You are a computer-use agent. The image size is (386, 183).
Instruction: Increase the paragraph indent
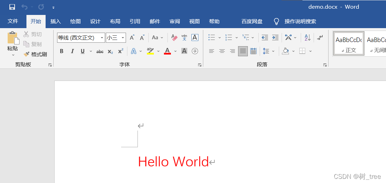coord(275,38)
